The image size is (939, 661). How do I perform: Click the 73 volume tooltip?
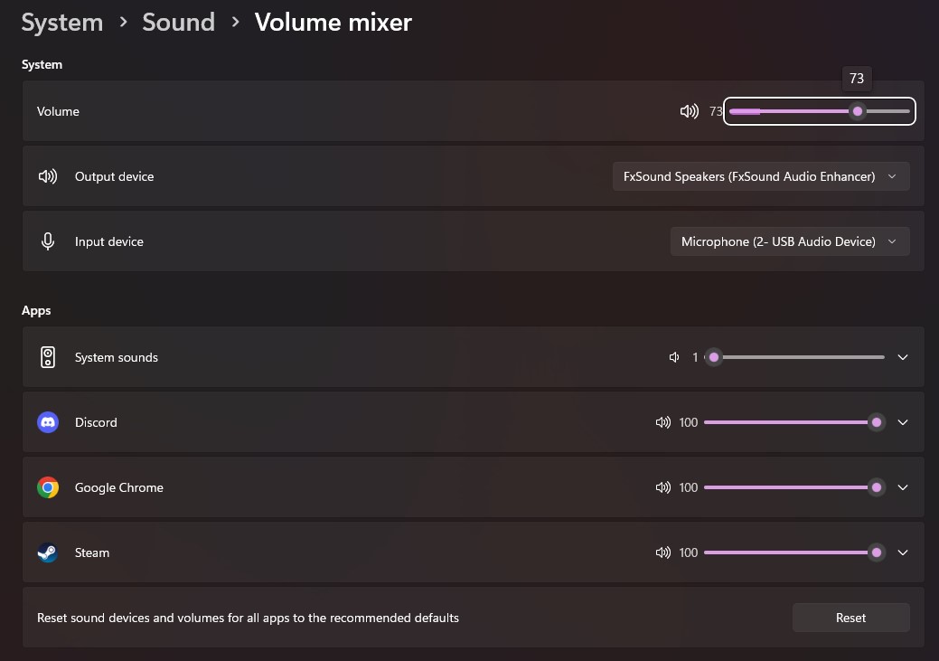click(x=857, y=79)
